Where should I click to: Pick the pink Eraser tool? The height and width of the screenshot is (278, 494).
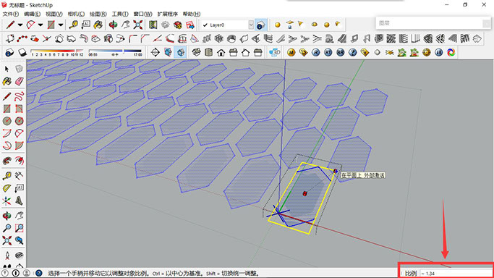coord(20,81)
